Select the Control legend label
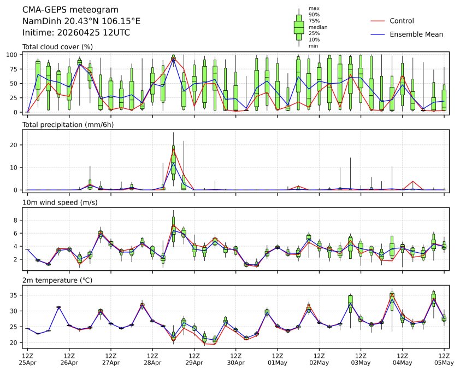The width and height of the screenshot is (460, 372). point(402,21)
